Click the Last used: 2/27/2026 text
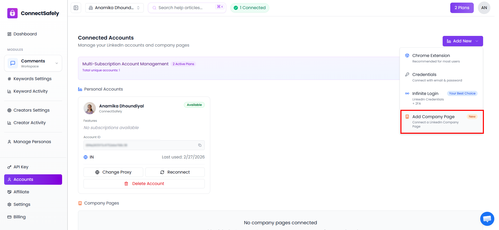 click(183, 157)
